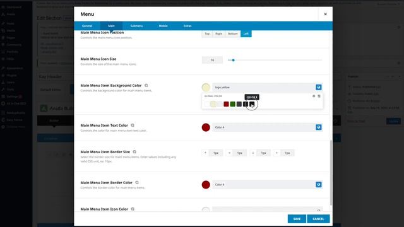Click responsive icon beside Item Border Size label

coord(134,152)
